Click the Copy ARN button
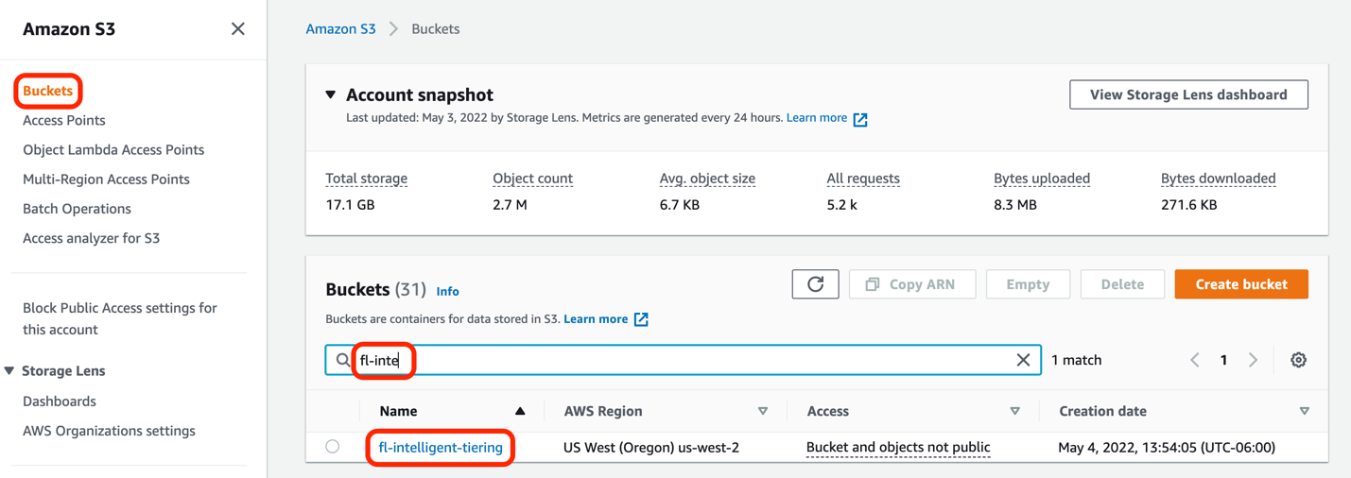Viewport: 1351px width, 478px height. click(911, 284)
